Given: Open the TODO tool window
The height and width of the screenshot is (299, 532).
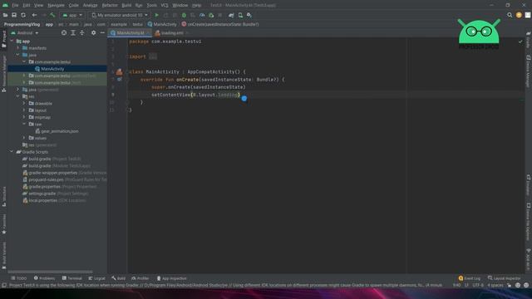Looking at the screenshot, I should [18, 278].
